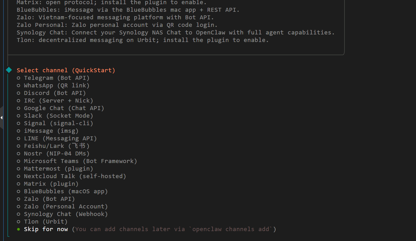Viewport: 416px width, 241px height.
Task: Choose Slack (Socket Mode) channel
Action: coord(58,116)
